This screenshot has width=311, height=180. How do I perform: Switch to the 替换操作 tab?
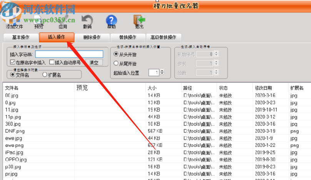click(128, 37)
